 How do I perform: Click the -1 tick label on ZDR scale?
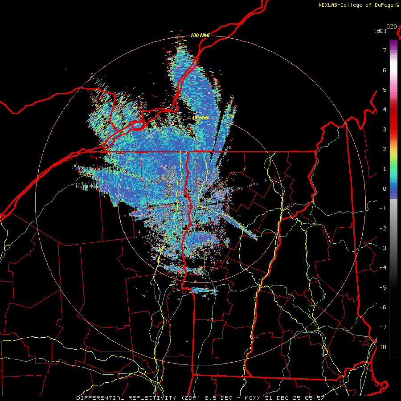coord(383,209)
